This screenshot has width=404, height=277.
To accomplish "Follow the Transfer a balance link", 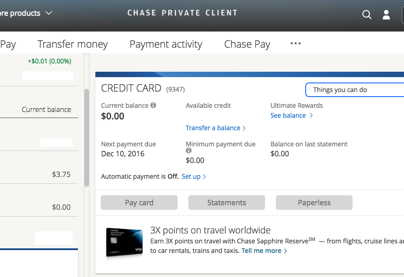I will [x=214, y=128].
